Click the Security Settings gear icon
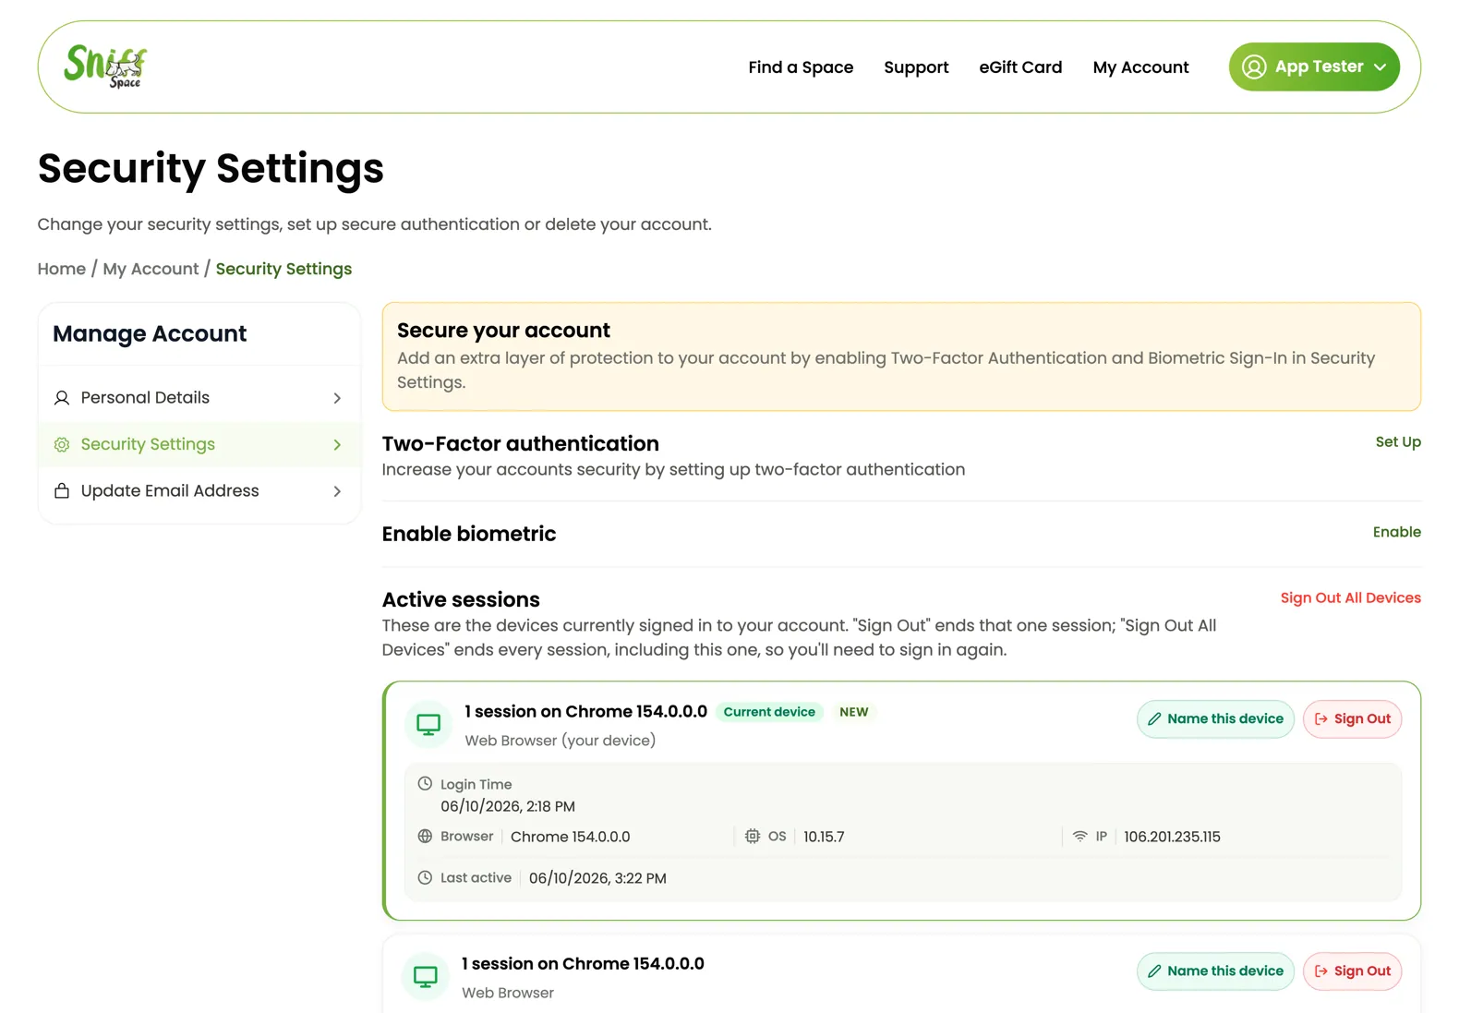1459x1013 pixels. [62, 444]
